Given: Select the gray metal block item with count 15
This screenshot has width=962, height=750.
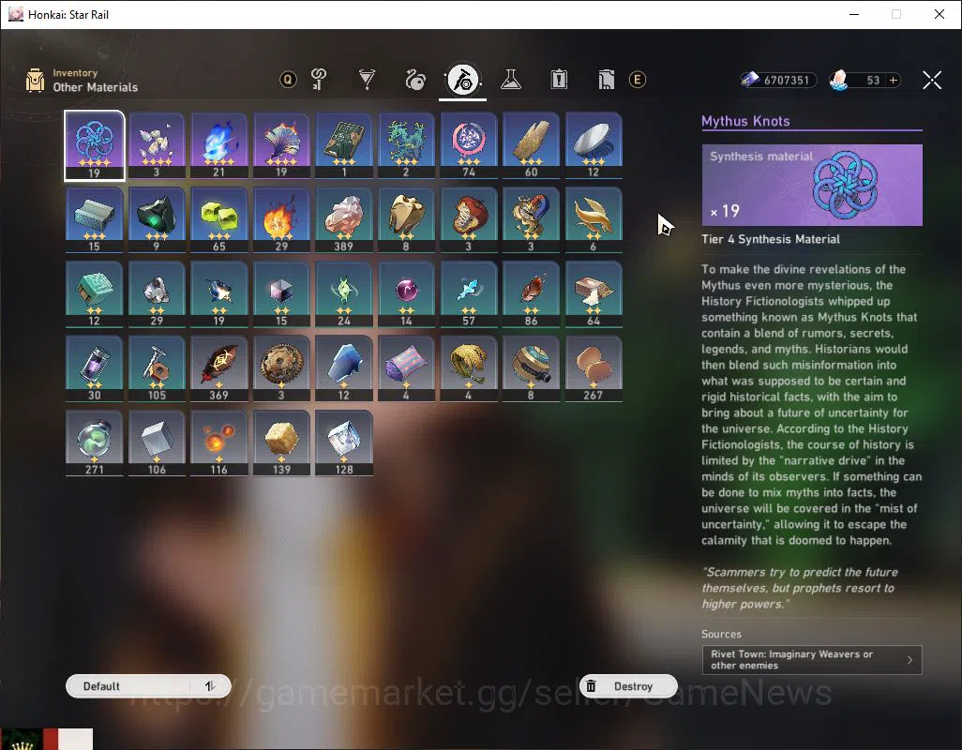Looking at the screenshot, I should click(94, 219).
